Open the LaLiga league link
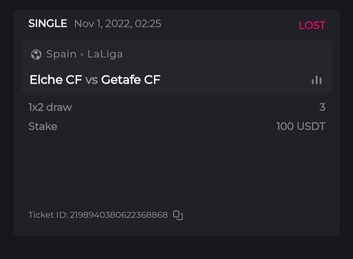The height and width of the screenshot is (259, 353). [105, 54]
